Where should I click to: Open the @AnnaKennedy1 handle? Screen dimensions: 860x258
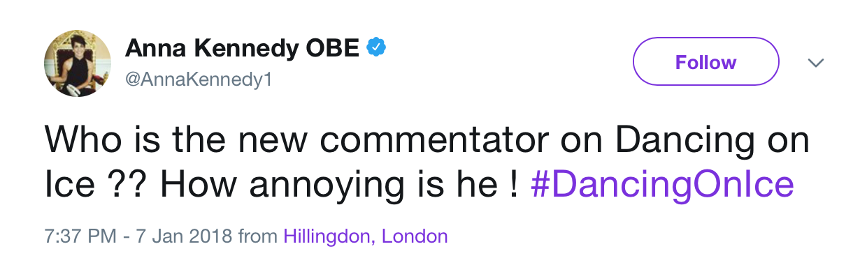click(x=197, y=81)
